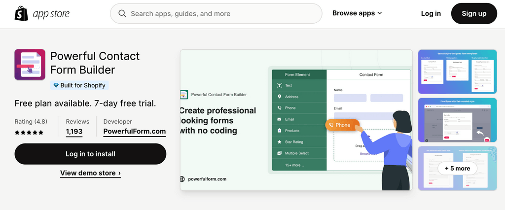505x210 pixels.
Task: Click the Built for Shopify badge
Action: pos(79,85)
